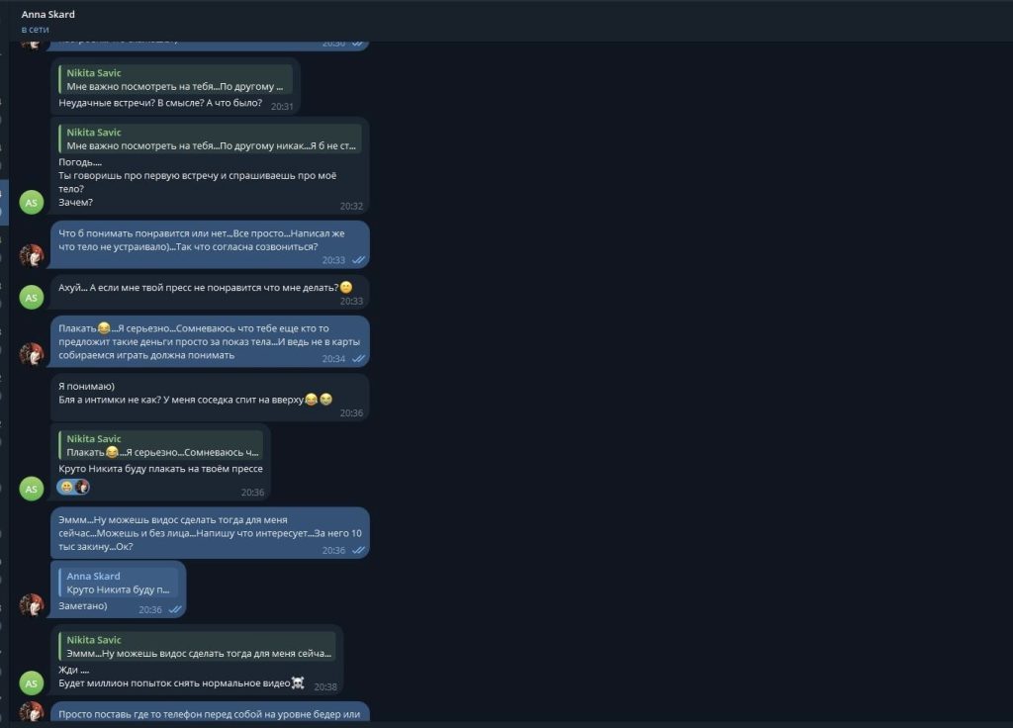Open quoted Nikita Savic reply above Погодь
The width and height of the screenshot is (1013, 728).
click(x=210, y=138)
